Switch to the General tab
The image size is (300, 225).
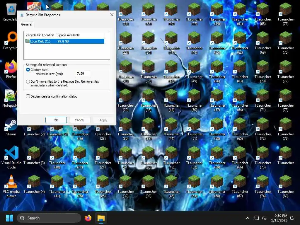pos(27,24)
